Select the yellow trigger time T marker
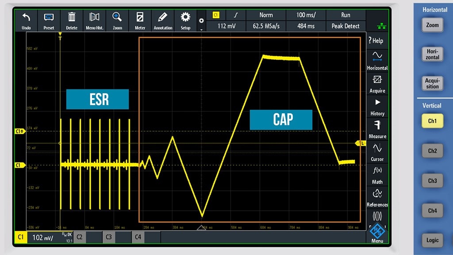This screenshot has height=255, width=453. click(x=60, y=36)
